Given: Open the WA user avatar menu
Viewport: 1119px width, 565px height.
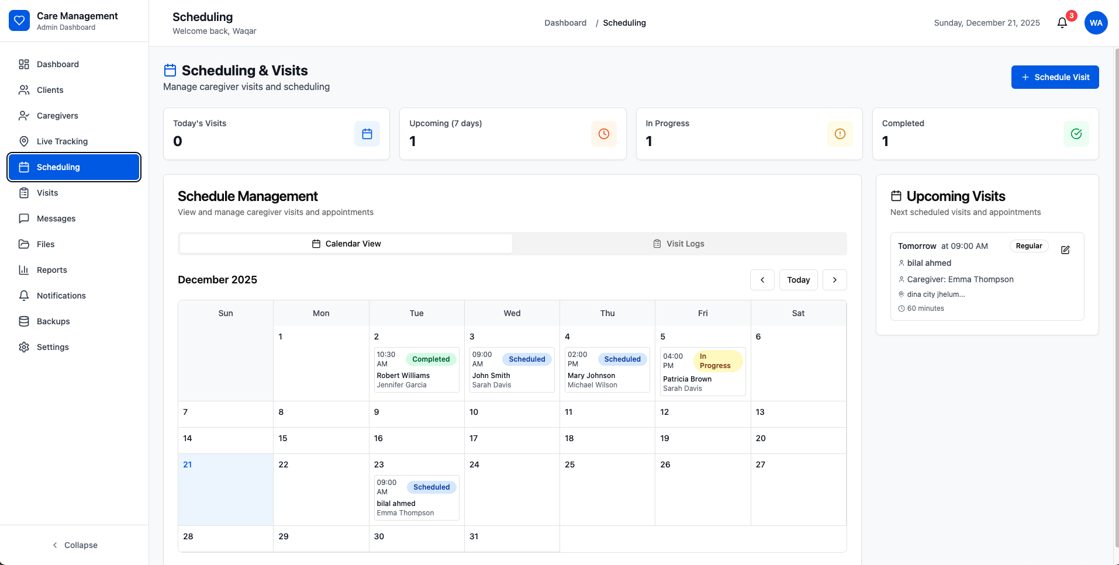Looking at the screenshot, I should click(x=1096, y=22).
